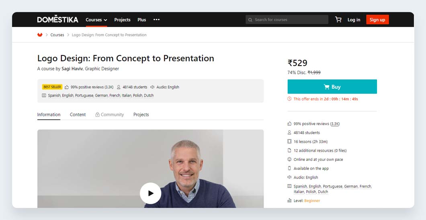Click the smiley icon beside 'Online and at your own pace'

pyautogui.click(x=289, y=159)
